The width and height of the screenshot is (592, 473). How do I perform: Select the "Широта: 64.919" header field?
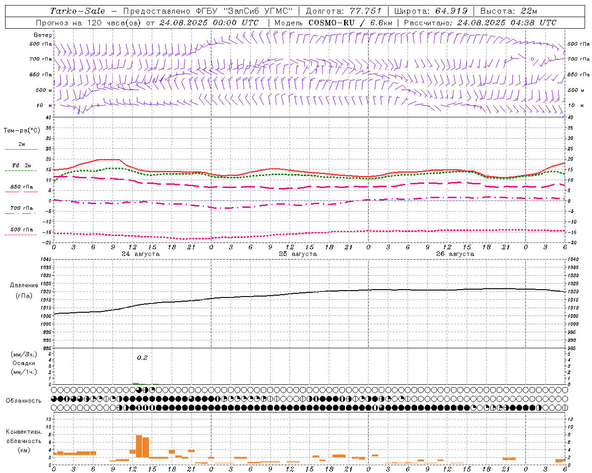(x=431, y=11)
